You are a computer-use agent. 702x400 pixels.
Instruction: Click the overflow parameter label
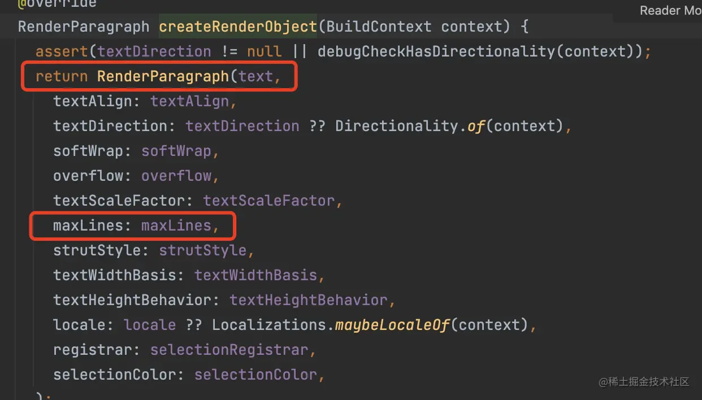(x=88, y=176)
